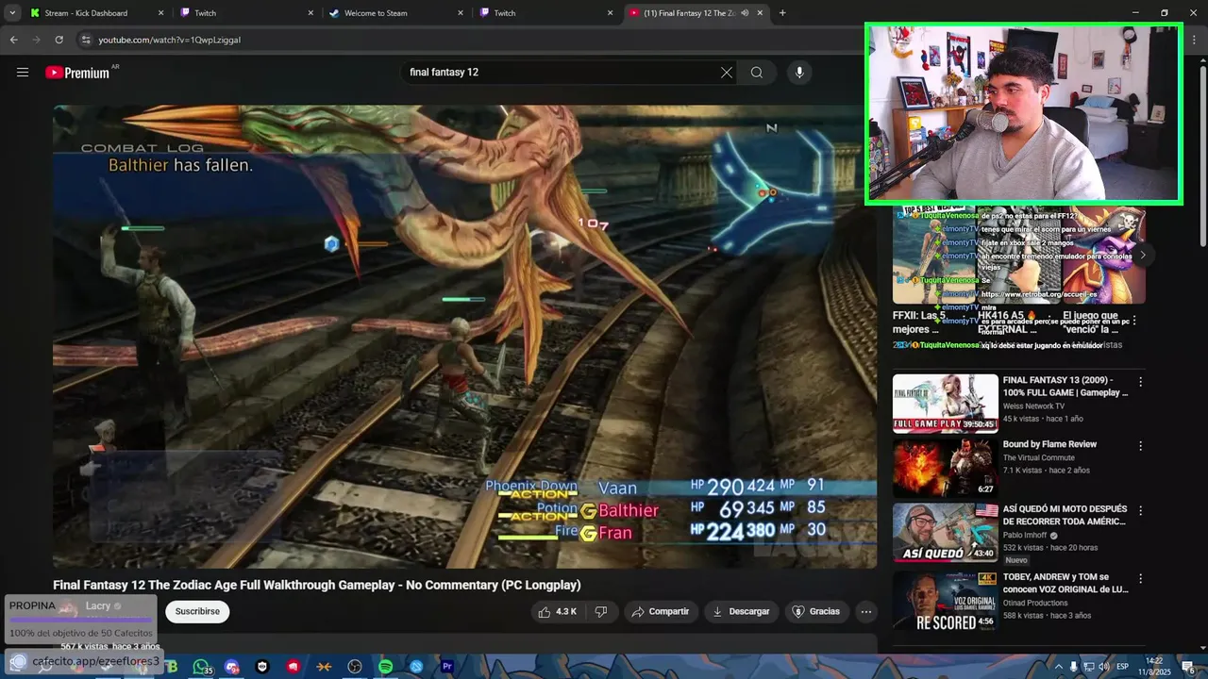
Task: Click the Compartir share button
Action: [x=661, y=612]
